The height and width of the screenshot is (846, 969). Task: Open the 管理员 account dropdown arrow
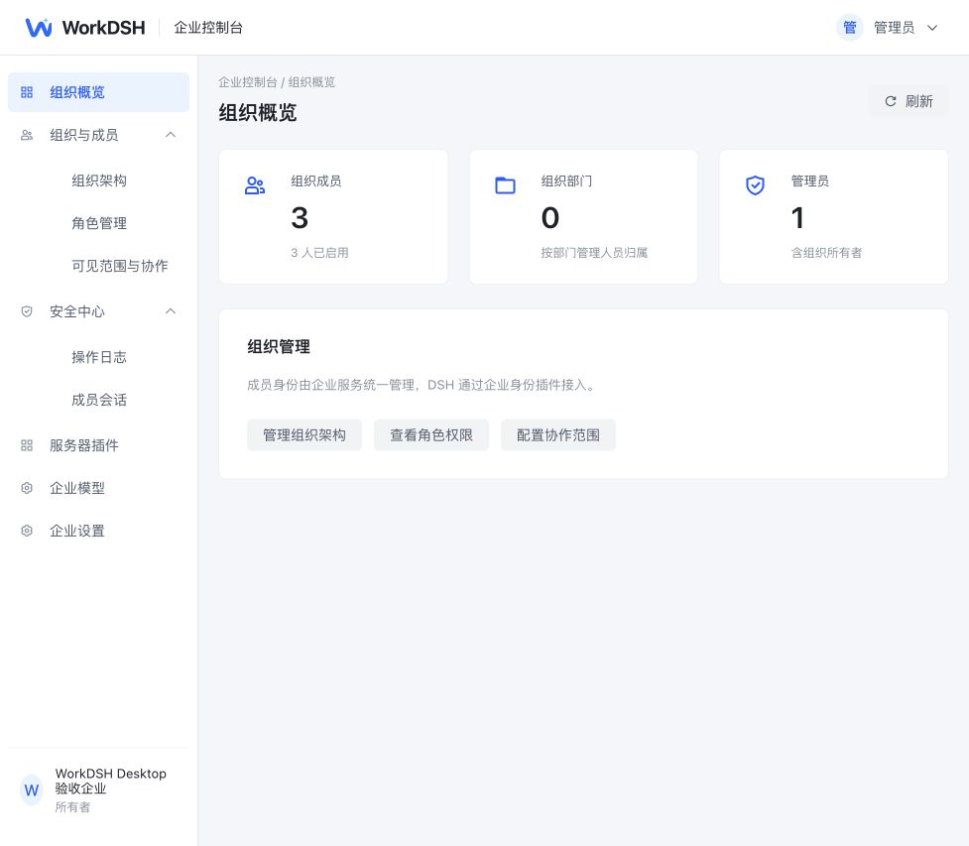point(932,27)
